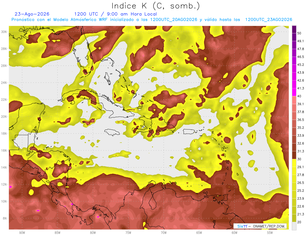Click the colorbar value 25.2
306x236 pixels.
click(300, 191)
